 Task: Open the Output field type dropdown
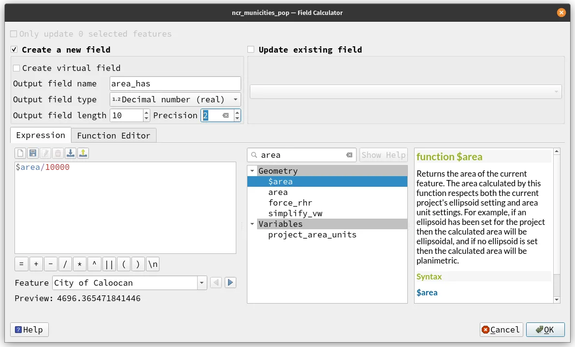tap(236, 99)
